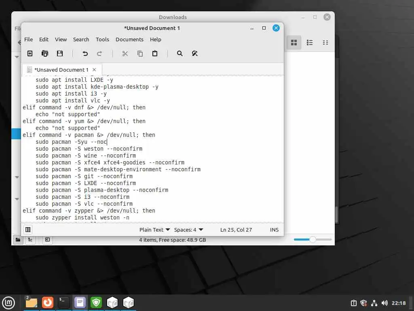Click the line 'elif command -v zypper'
The width and height of the screenshot is (414, 311).
click(x=89, y=211)
